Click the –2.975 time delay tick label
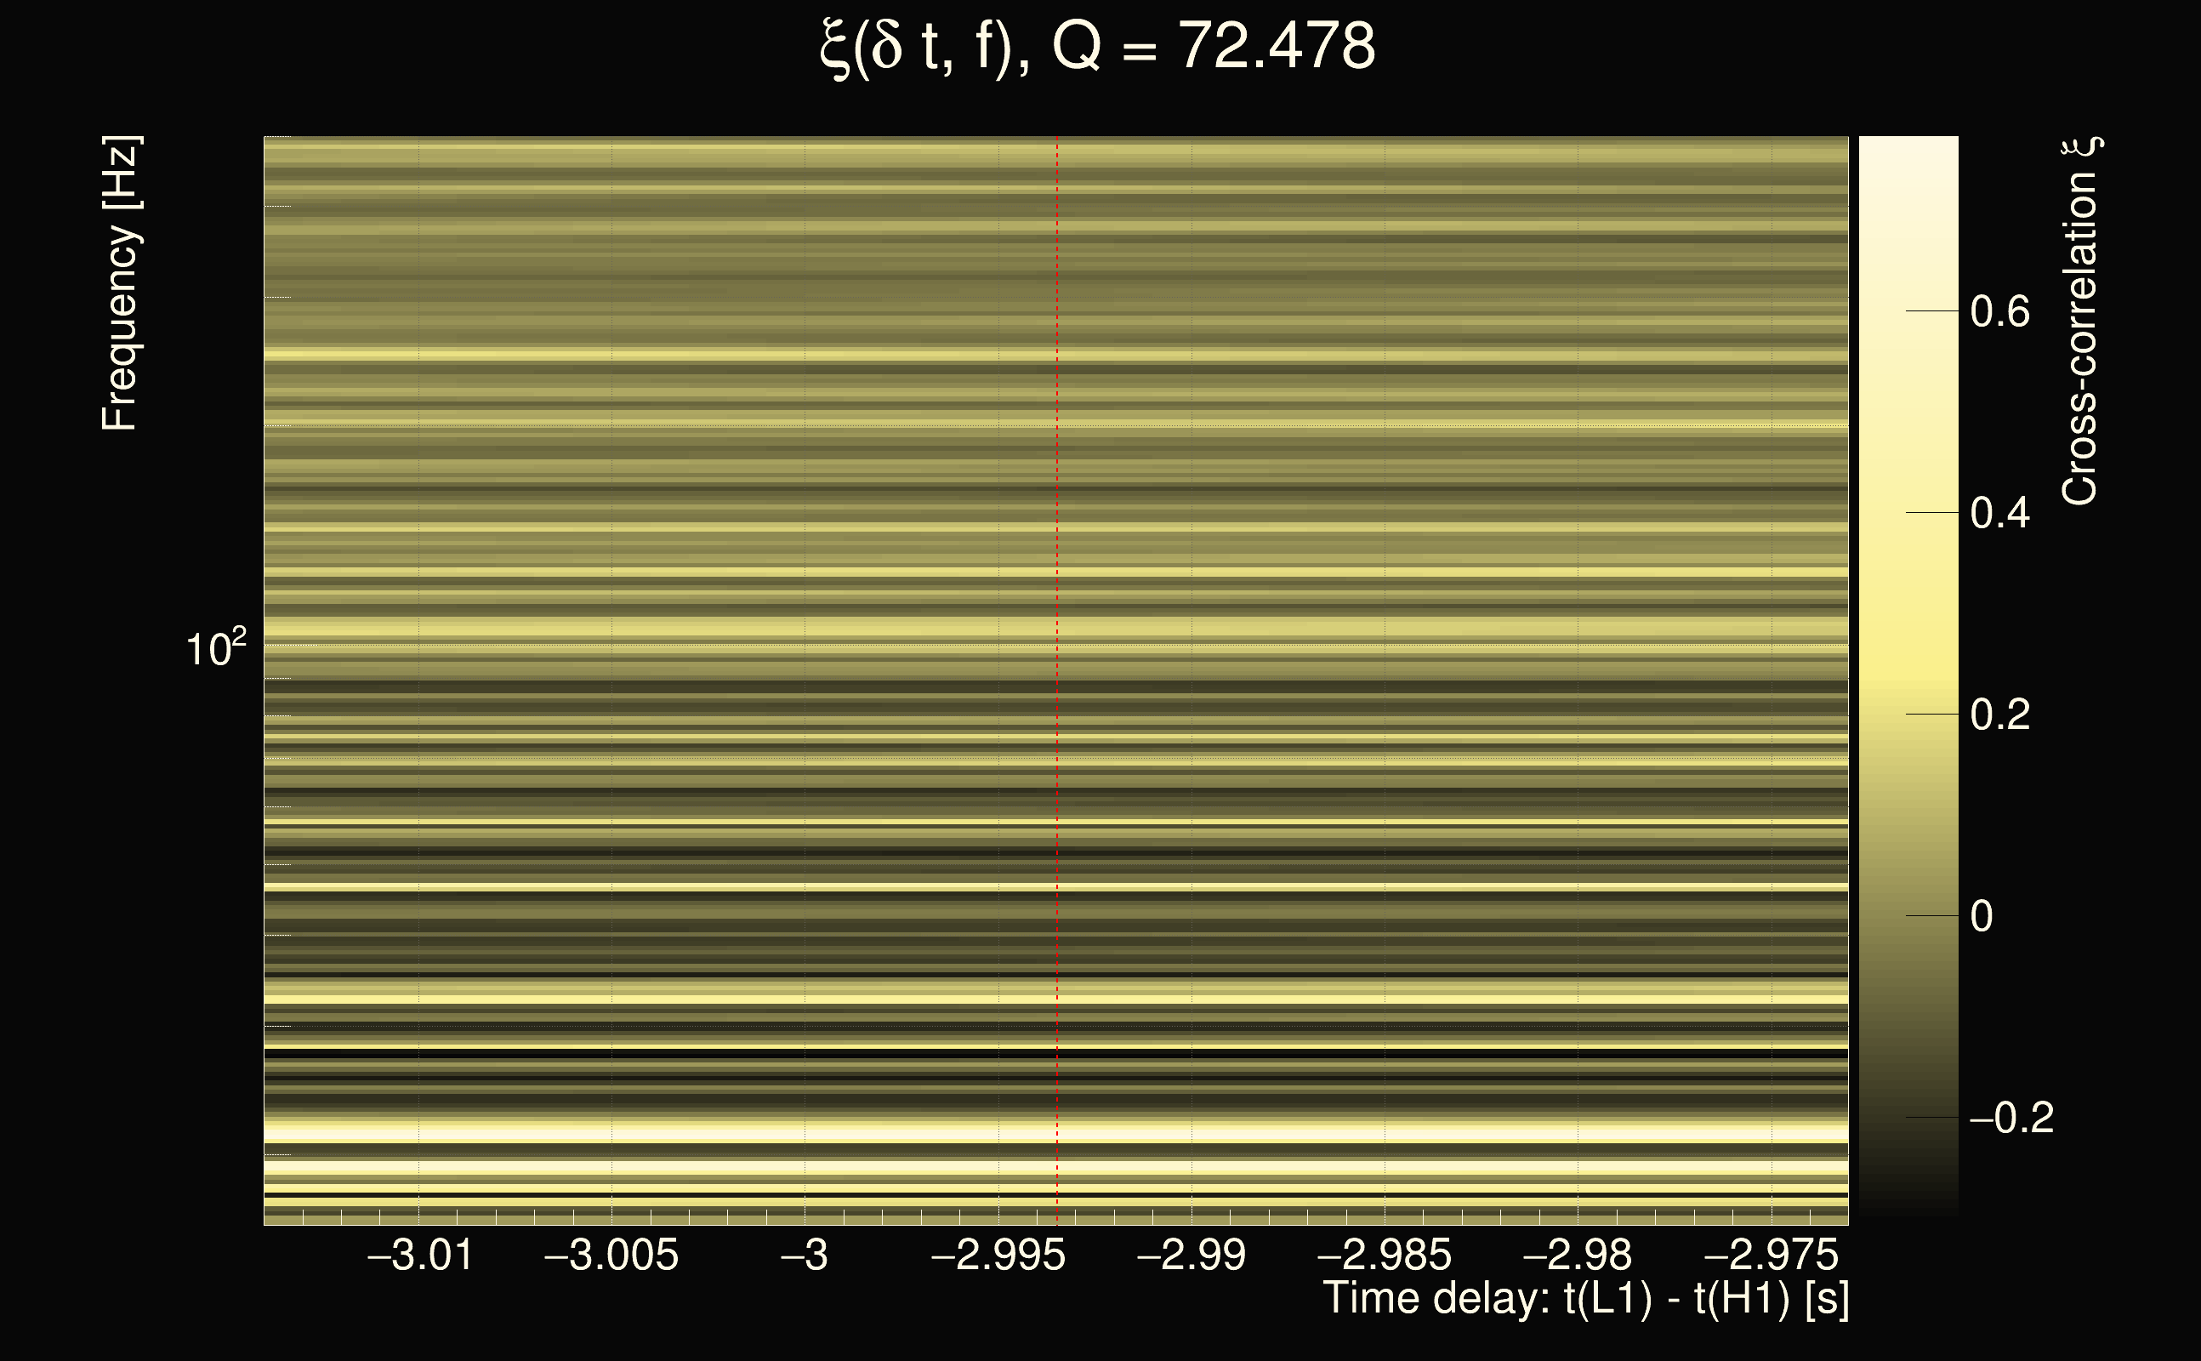The width and height of the screenshot is (2201, 1361). click(1771, 1255)
